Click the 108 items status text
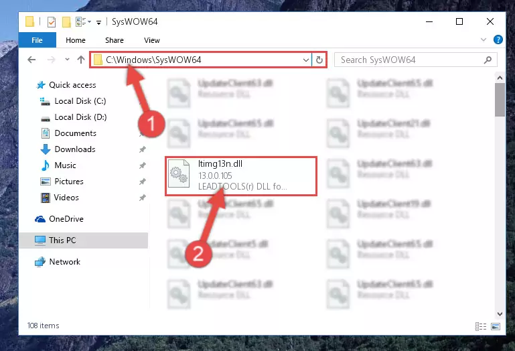This screenshot has height=351, width=515. (43, 326)
